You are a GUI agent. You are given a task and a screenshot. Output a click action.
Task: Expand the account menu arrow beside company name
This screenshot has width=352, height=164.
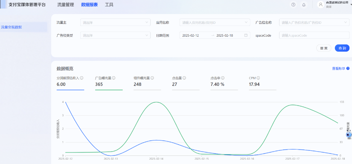click(351, 5)
